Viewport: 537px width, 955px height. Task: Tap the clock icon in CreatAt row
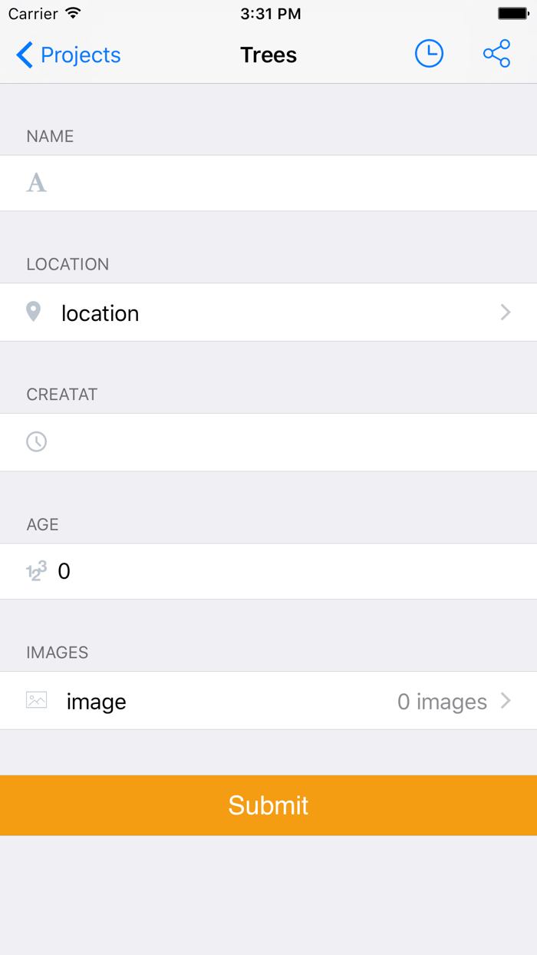(36, 441)
